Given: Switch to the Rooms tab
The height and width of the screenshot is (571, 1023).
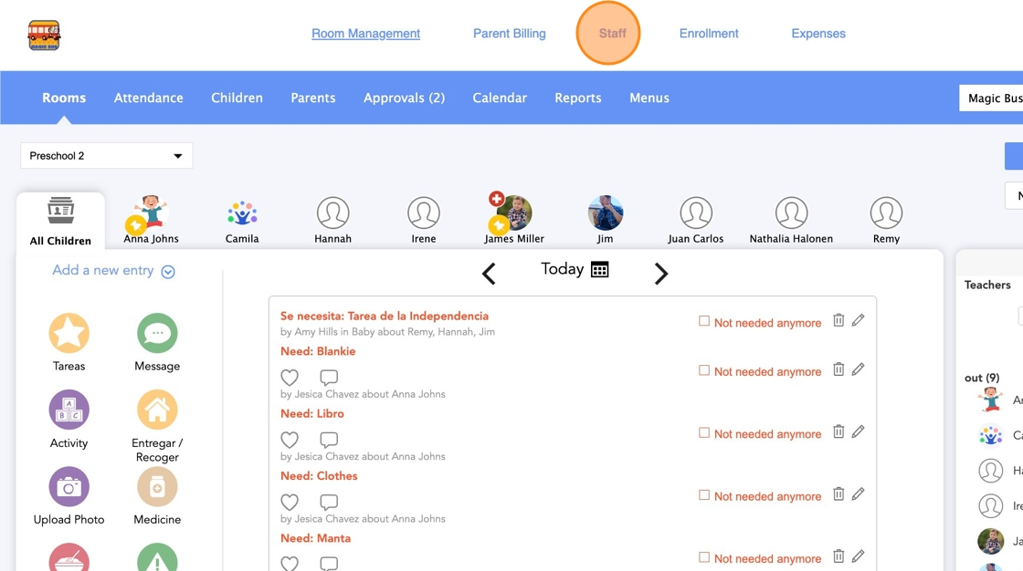Looking at the screenshot, I should (64, 98).
